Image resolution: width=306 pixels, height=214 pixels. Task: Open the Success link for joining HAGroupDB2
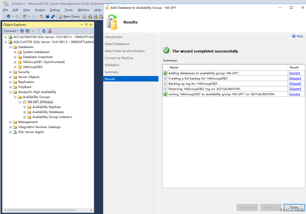294,94
